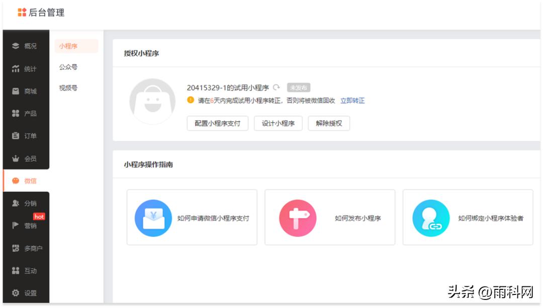Select the 订单 orders icon
This screenshot has height=308, width=543.
pos(17,136)
